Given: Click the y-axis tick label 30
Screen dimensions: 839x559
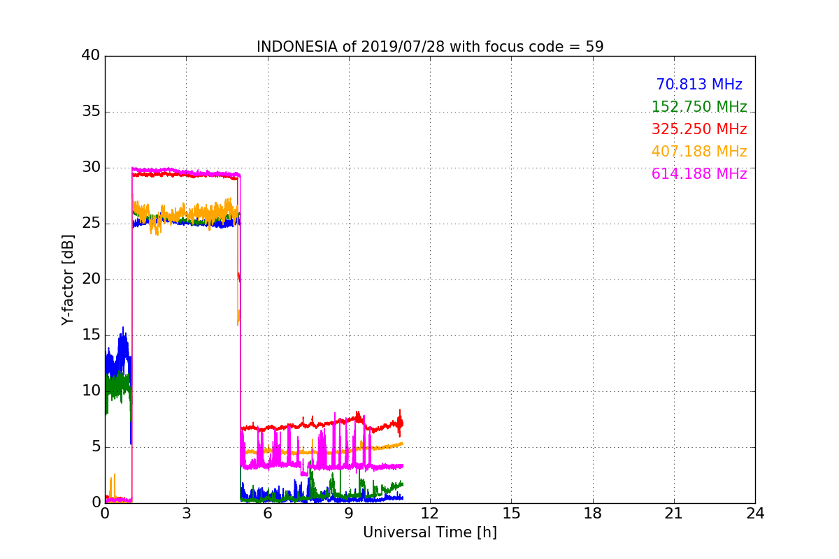Looking at the screenshot, I should (x=91, y=168).
